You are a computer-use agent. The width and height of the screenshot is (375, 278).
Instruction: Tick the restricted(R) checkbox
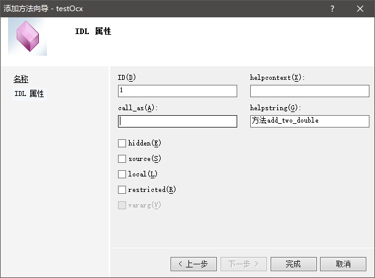coord(122,190)
